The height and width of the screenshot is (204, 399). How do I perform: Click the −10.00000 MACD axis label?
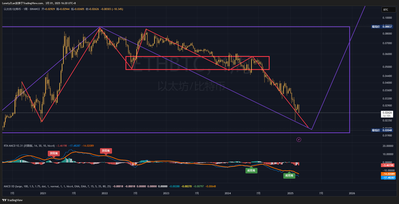[x=388, y=170]
